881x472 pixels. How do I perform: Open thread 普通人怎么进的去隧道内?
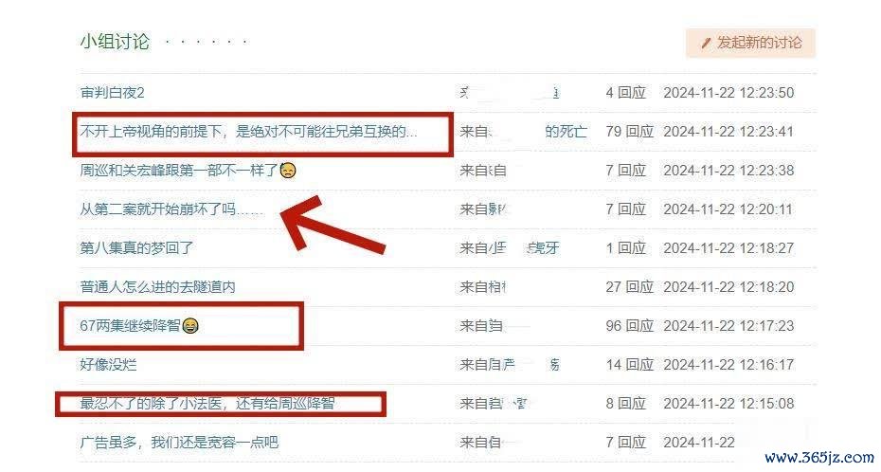[158, 286]
